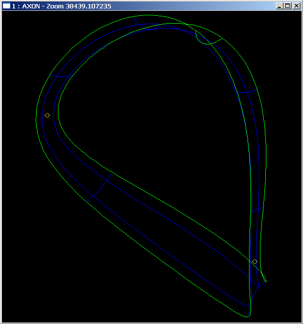Select the yellow diamond marker at lower right

coord(254,261)
